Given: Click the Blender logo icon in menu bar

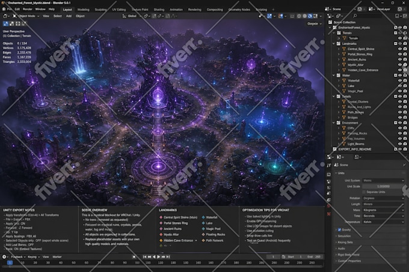Looking at the screenshot, I should (x=4, y=9).
